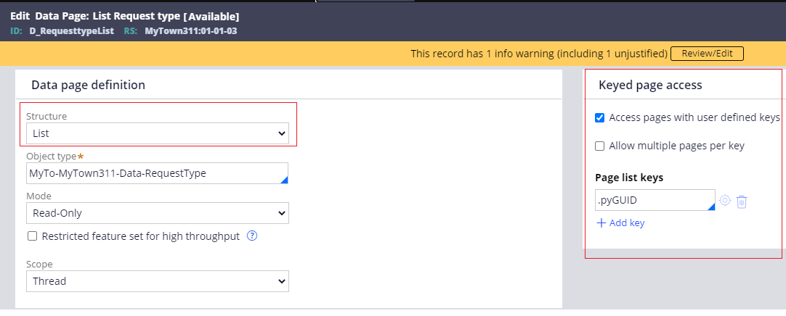The image size is (786, 316).
Task: Click the Page list keys label
Action: tap(629, 178)
